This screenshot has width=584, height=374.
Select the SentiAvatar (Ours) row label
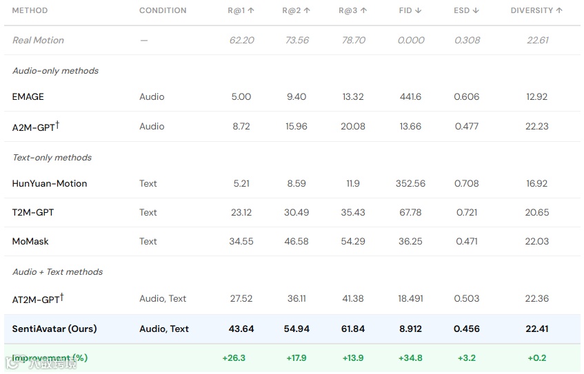(x=54, y=329)
